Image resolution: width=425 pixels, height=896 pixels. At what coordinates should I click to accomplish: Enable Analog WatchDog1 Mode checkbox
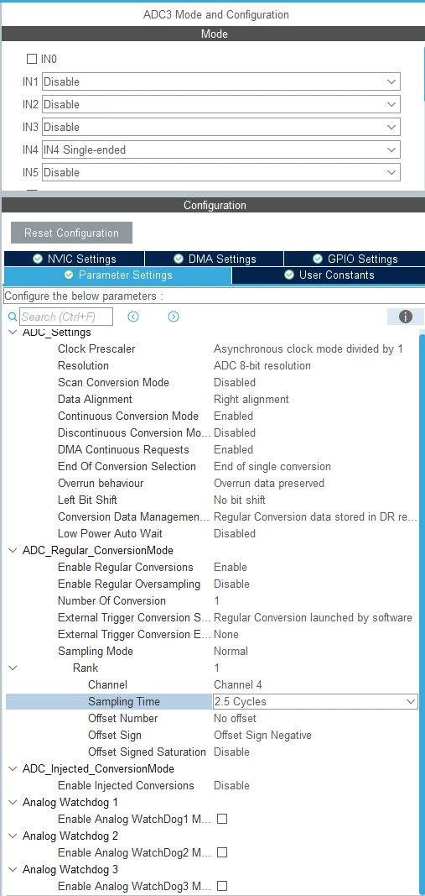(x=222, y=819)
